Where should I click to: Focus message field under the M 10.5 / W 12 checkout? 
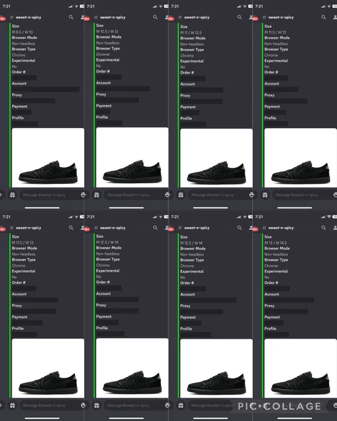pos(137,195)
